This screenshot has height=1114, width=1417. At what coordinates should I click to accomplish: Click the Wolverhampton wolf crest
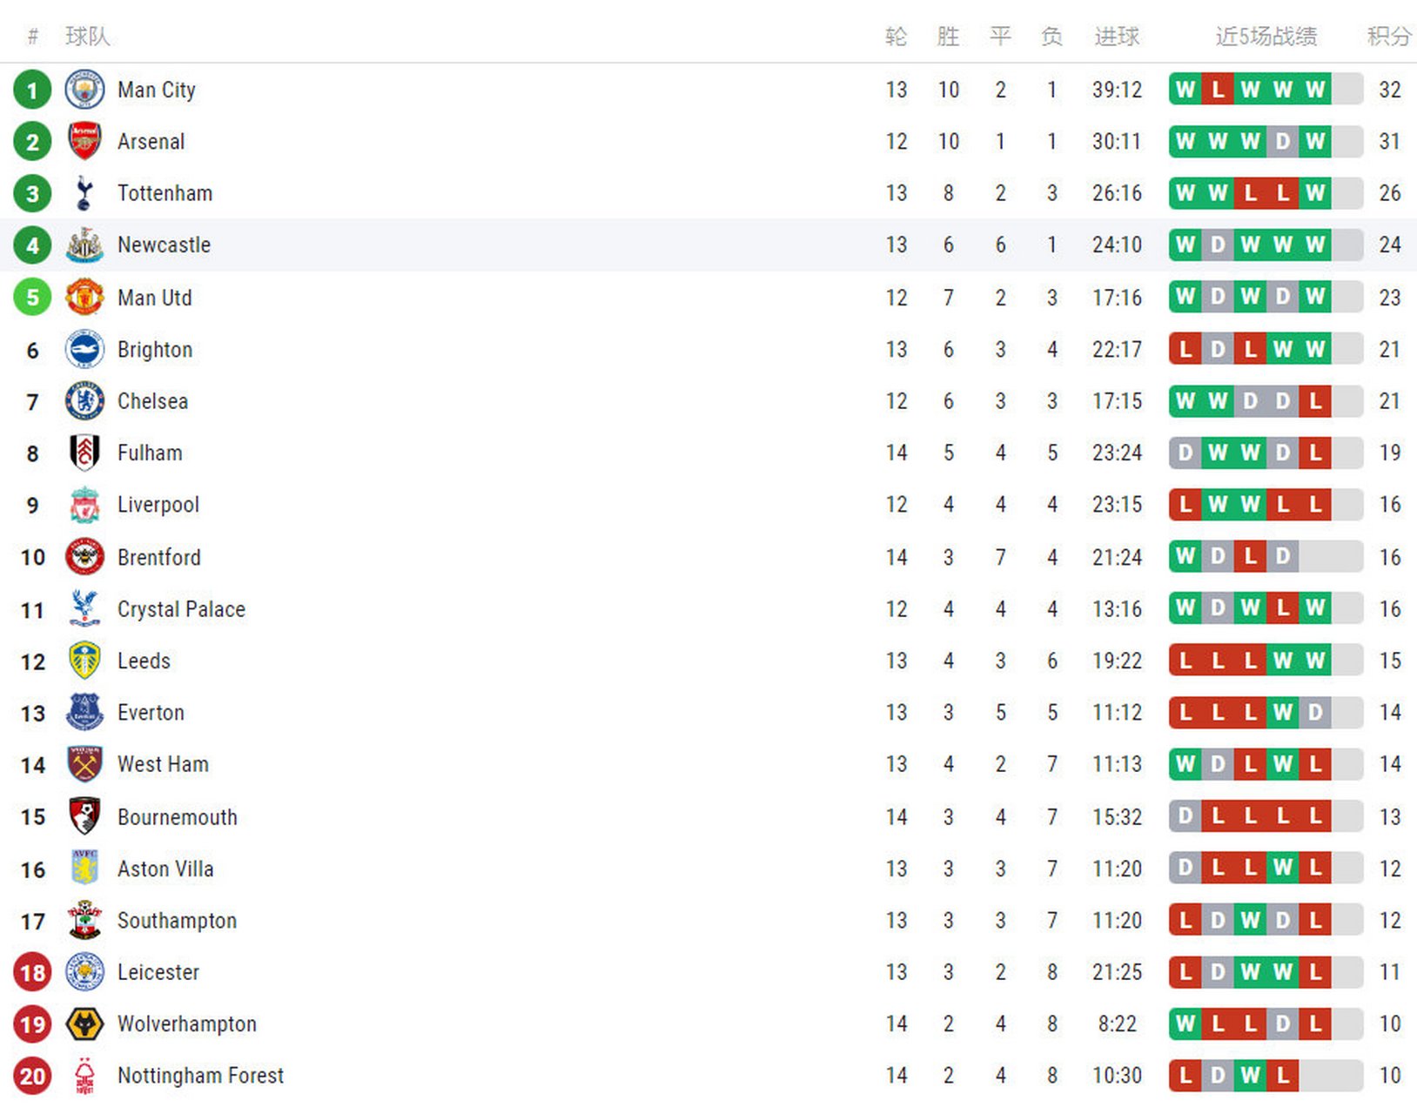[x=84, y=1023]
